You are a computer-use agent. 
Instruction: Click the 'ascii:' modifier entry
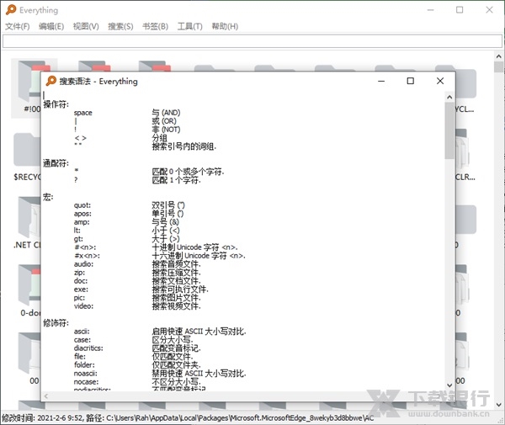(x=82, y=332)
